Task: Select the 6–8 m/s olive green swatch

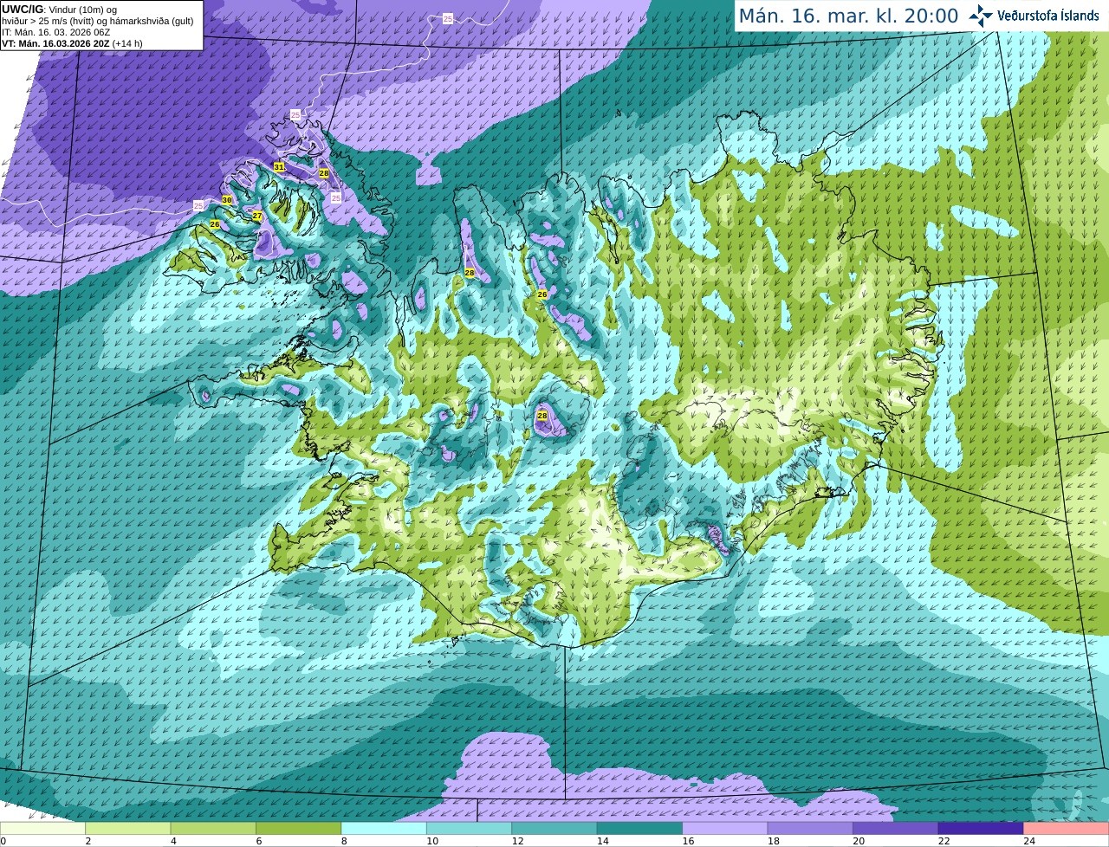Action: tap(299, 829)
